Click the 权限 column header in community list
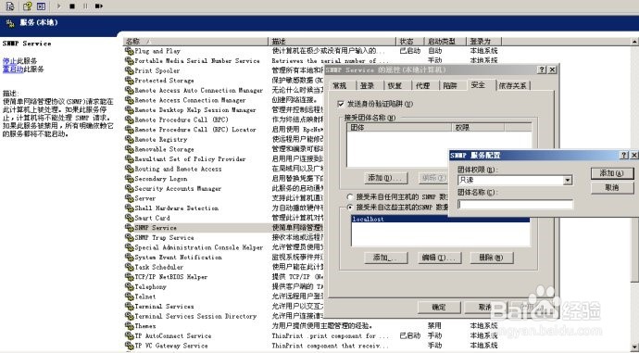Screen dimensions: 639x353 pos(478,128)
